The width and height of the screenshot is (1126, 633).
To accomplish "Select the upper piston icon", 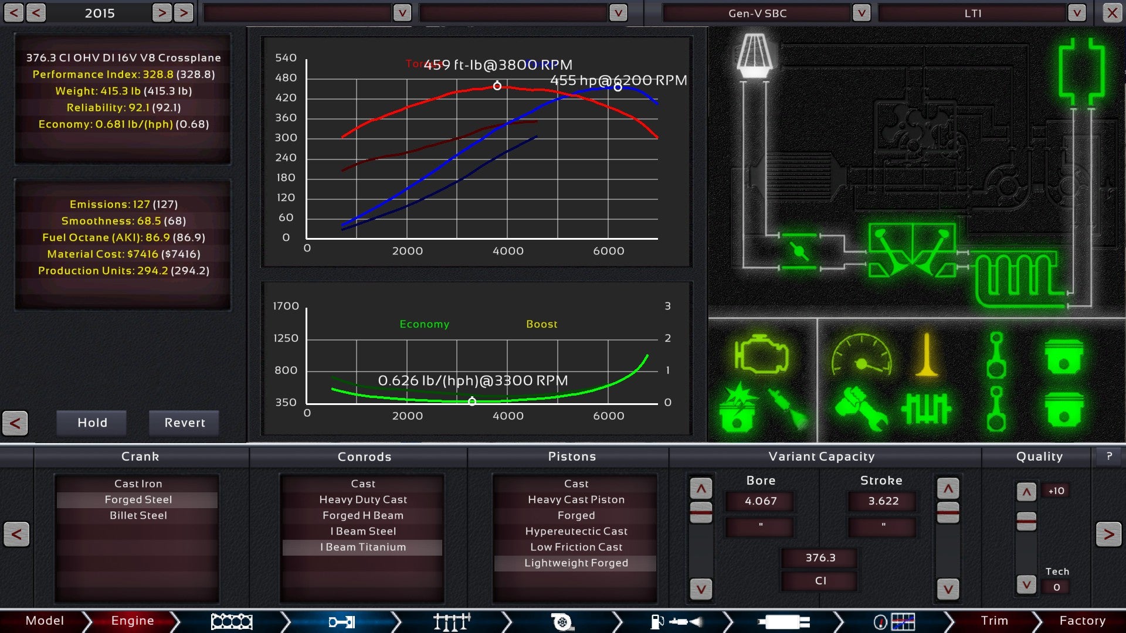I will click(1063, 356).
